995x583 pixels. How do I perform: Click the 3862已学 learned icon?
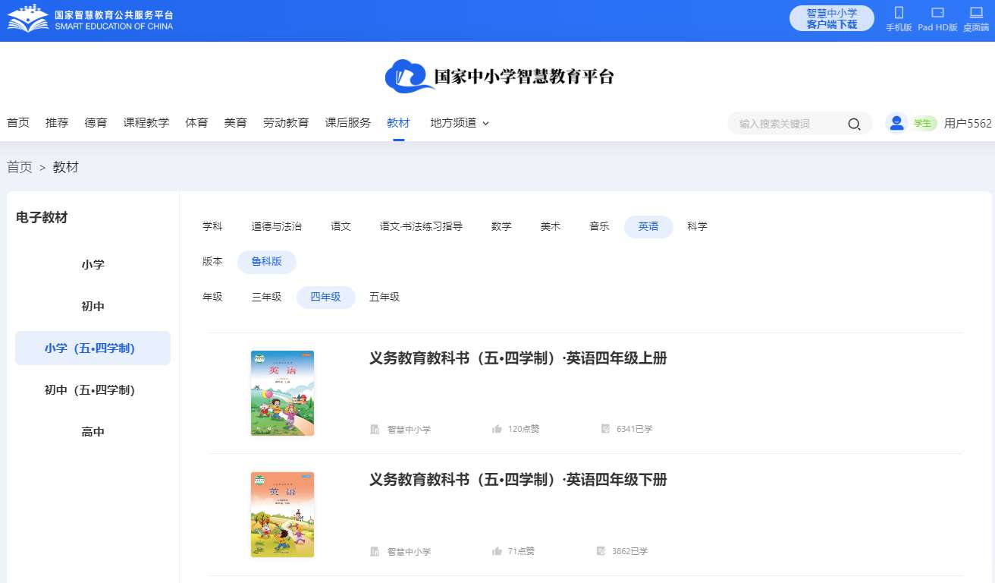[x=601, y=551]
